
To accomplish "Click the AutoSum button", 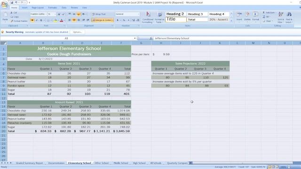I will click(269, 13).
